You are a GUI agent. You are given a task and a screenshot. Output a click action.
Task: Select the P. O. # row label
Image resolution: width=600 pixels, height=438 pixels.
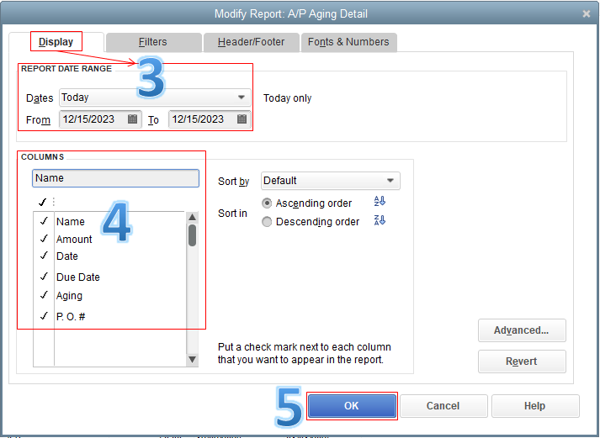(x=71, y=316)
